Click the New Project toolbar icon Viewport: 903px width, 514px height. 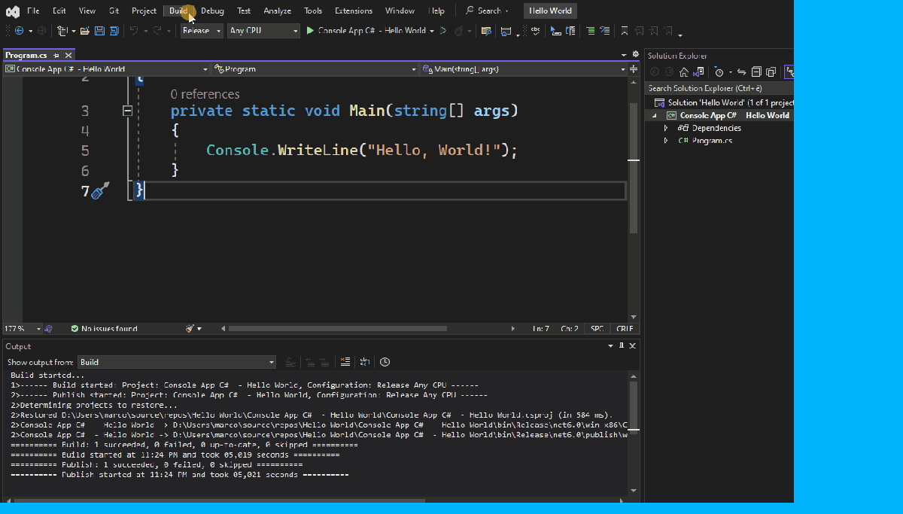(x=62, y=31)
